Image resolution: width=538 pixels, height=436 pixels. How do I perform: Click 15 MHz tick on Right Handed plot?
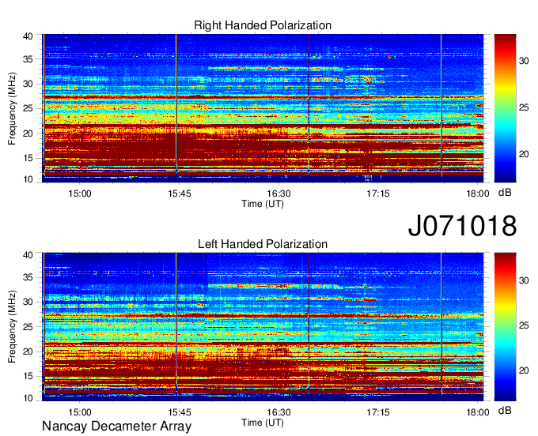coord(28,158)
